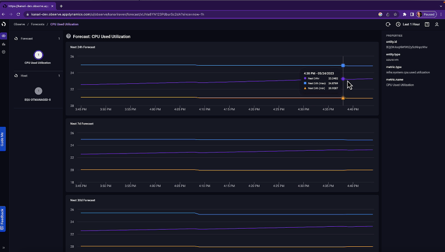Open the help icon in the app header

tap(427, 24)
